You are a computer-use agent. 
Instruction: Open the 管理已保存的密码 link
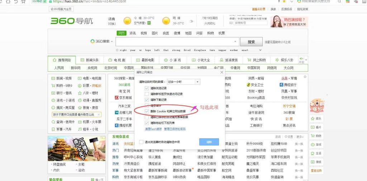point(175,129)
